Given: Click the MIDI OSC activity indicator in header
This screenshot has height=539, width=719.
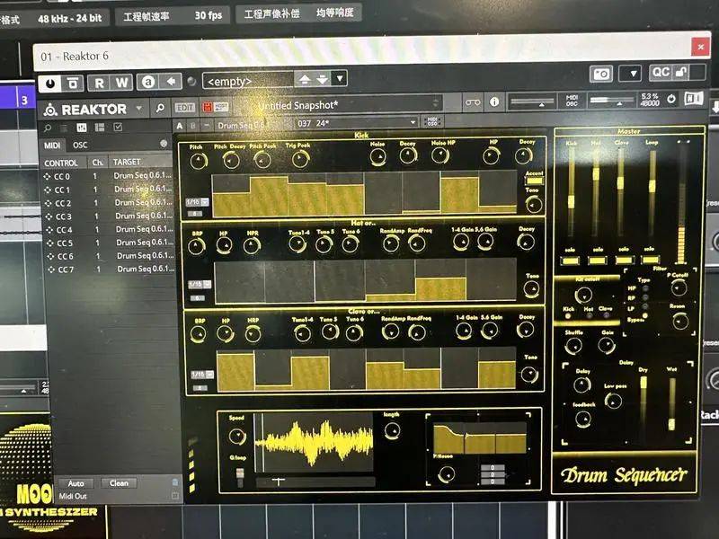Looking at the screenshot, I should click(x=572, y=101).
